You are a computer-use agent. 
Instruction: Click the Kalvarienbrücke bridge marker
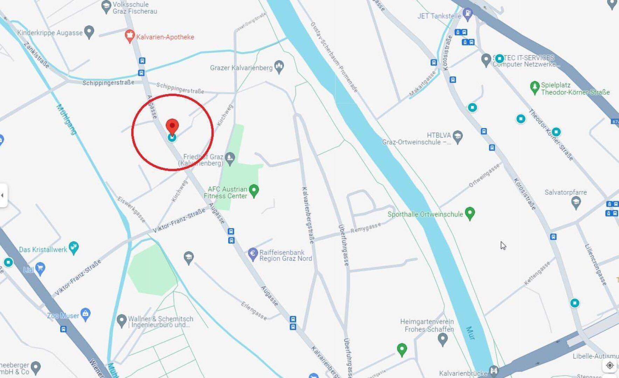point(494,371)
